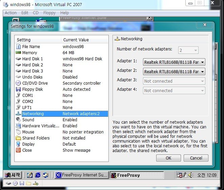Select 'Network adapters:2' value
The width and height of the screenshot is (224, 190).
[81, 114]
